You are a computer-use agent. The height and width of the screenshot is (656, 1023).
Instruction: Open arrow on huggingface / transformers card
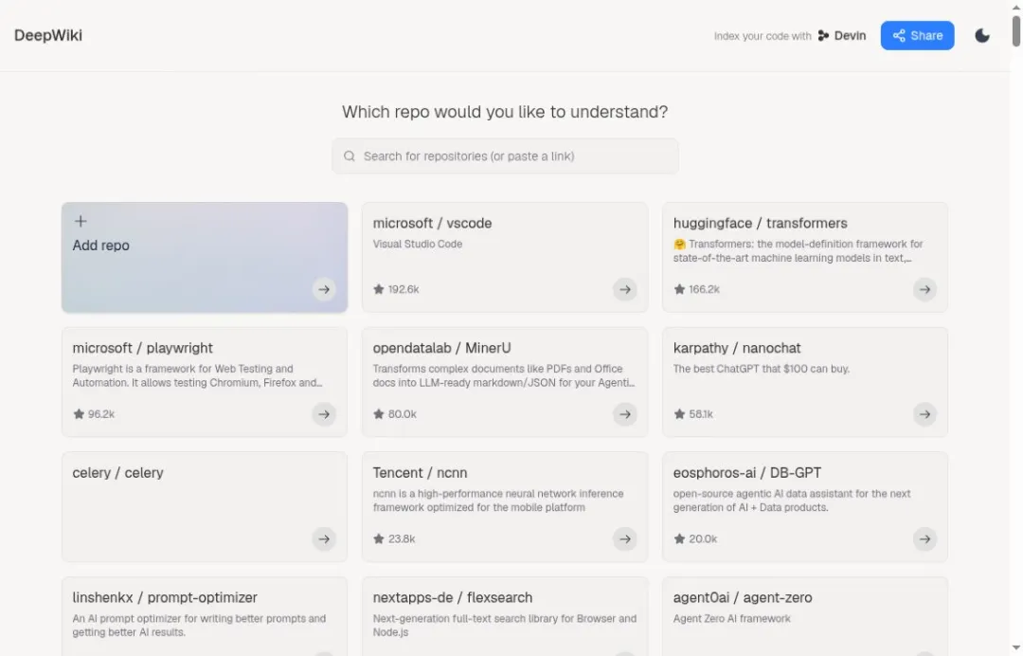click(925, 289)
